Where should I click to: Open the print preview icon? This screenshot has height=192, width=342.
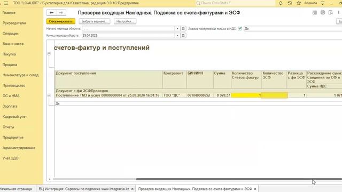(x=331, y=13)
